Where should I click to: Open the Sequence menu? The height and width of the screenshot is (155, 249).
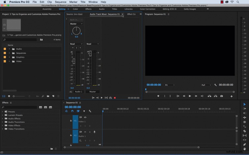(60, 2)
